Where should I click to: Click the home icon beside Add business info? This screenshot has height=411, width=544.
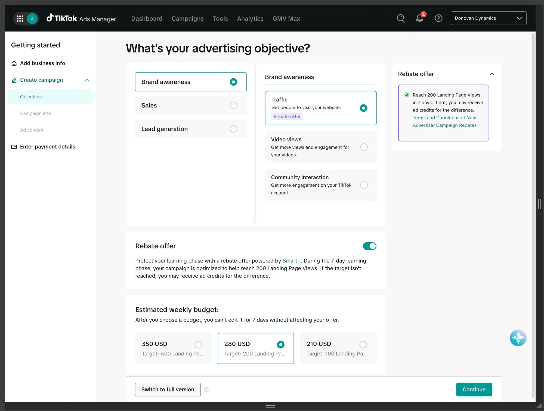coord(14,63)
